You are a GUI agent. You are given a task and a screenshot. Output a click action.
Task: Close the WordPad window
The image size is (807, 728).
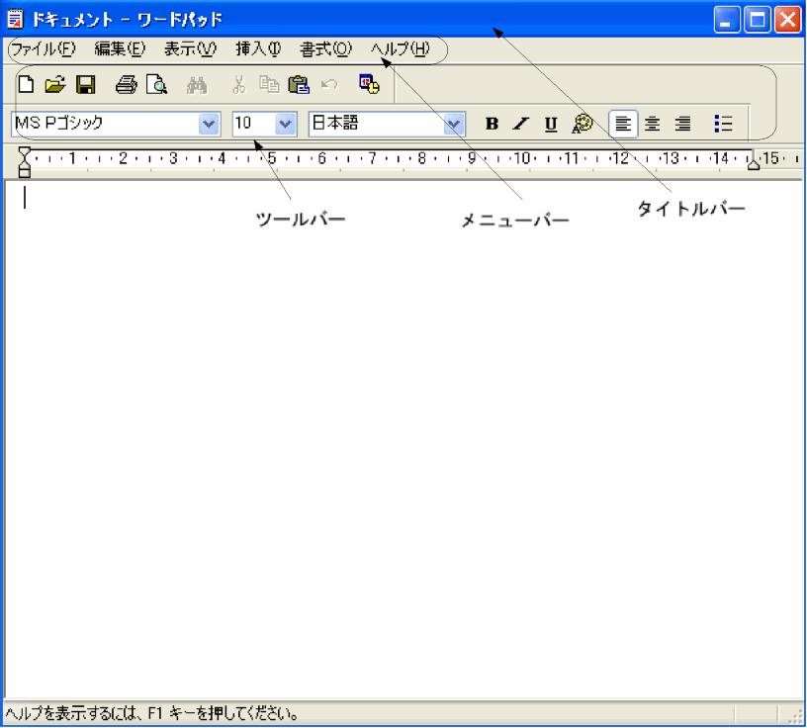[787, 20]
